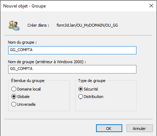Click the pre-Windows 2000 group name field
The image size is (157, 136).
[72, 69]
